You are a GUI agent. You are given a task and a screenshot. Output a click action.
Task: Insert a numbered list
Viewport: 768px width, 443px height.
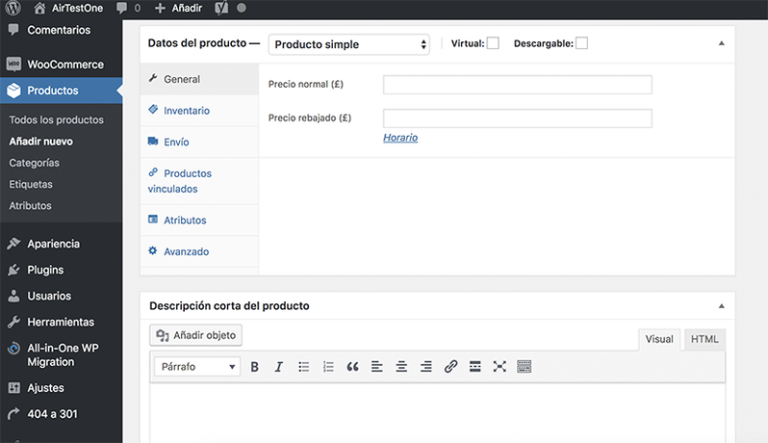[328, 367]
